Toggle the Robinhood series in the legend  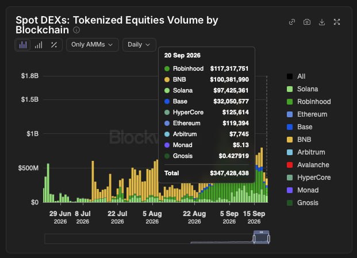point(309,102)
